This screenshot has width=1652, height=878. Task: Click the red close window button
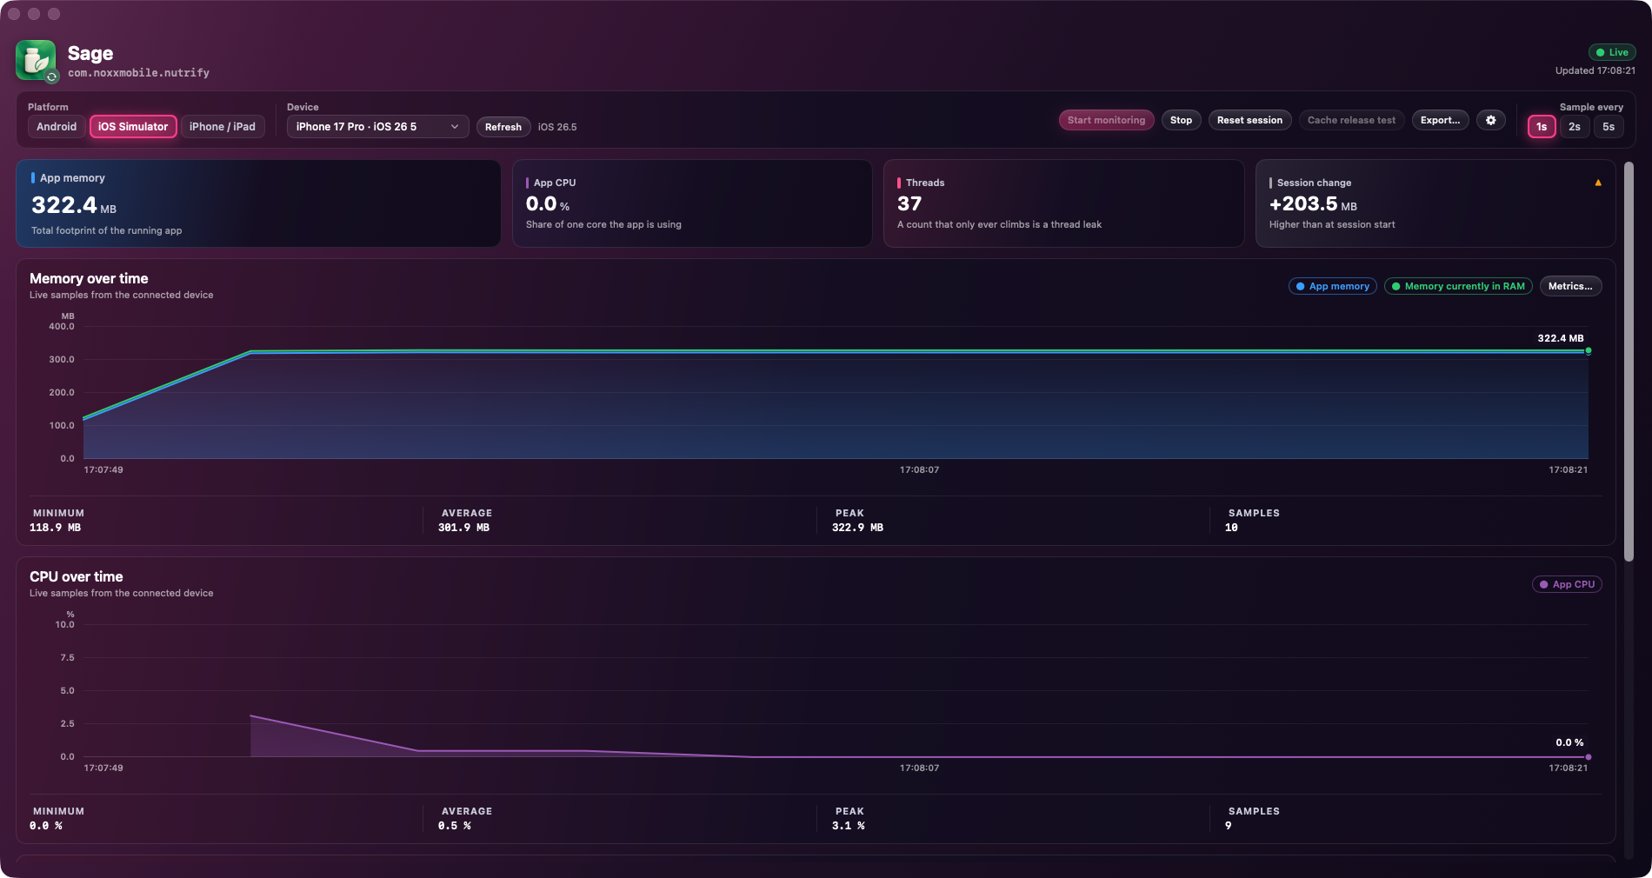(14, 14)
